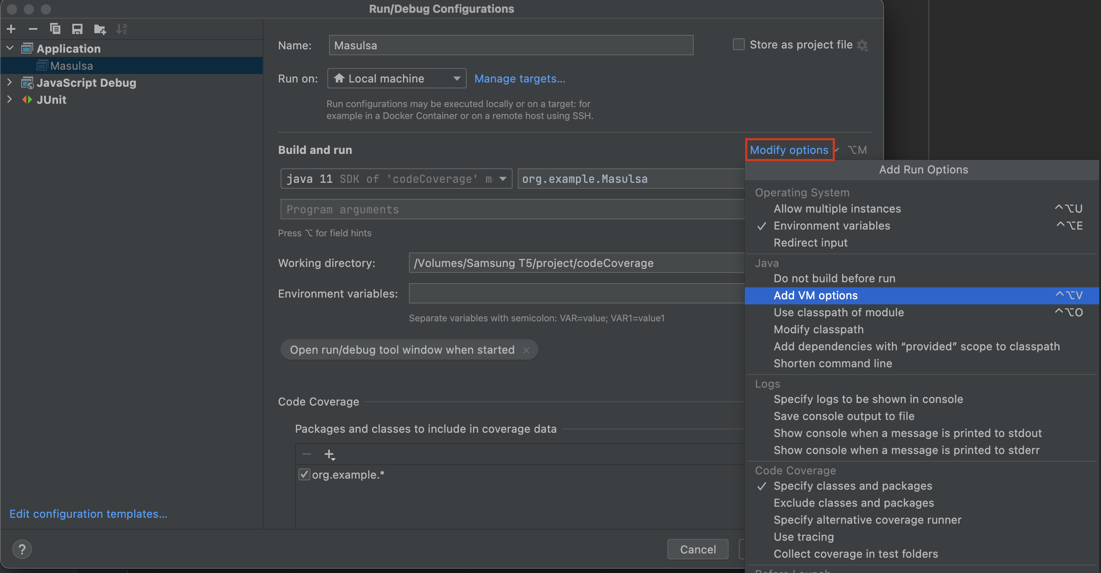This screenshot has height=573, width=1101.
Task: Click the help question mark button
Action: coord(22,549)
